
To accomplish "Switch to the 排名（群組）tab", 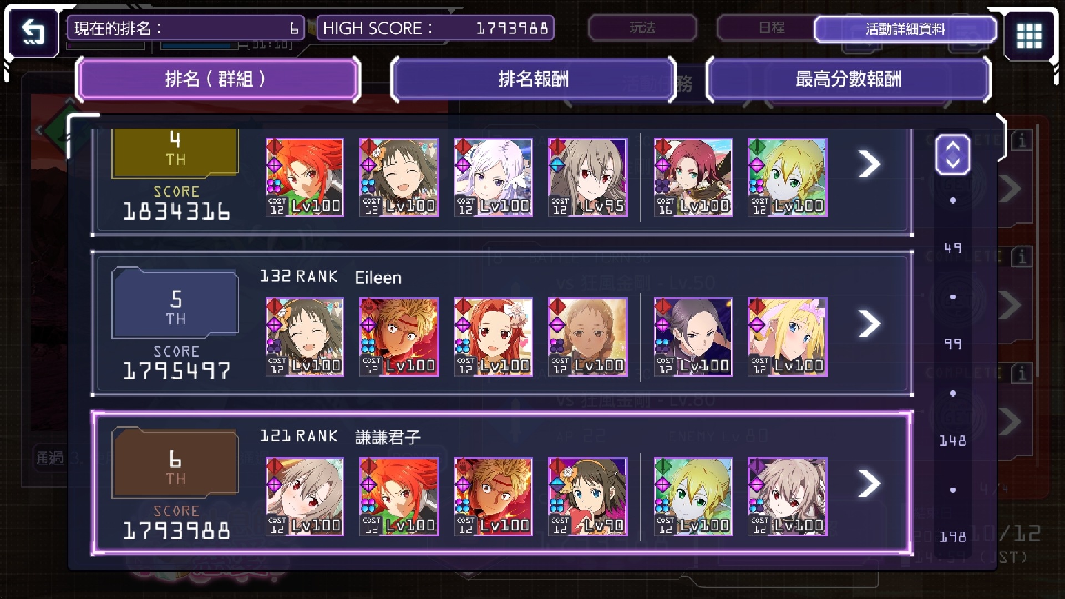I will coord(218,79).
